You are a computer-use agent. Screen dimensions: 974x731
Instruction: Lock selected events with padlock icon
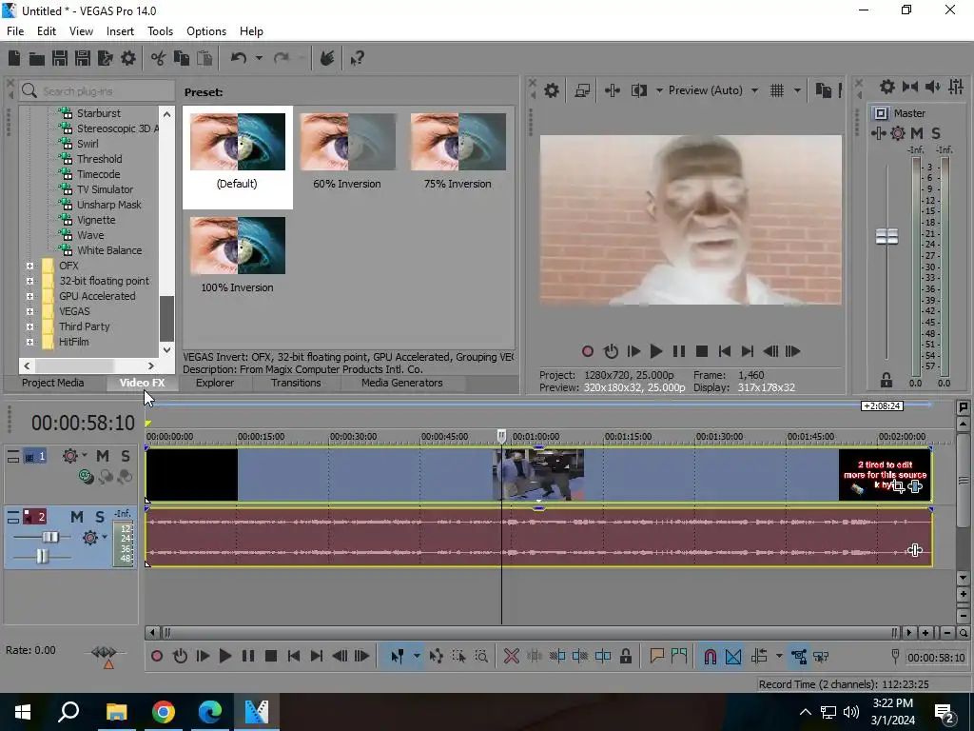click(x=626, y=657)
